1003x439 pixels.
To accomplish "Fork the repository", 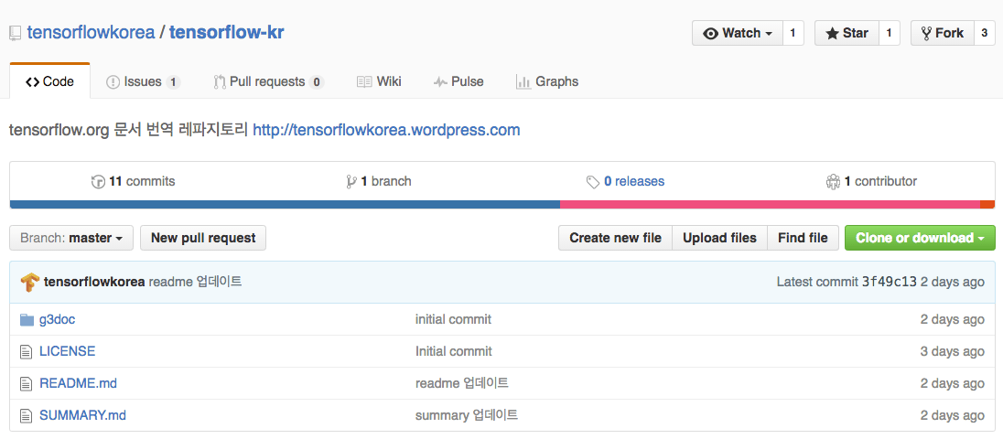I will point(943,33).
